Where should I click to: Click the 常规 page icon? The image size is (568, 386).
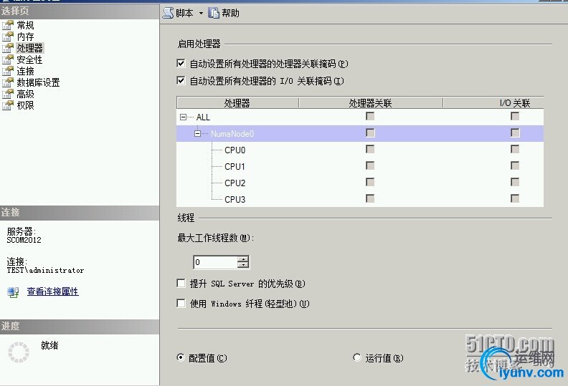(x=8, y=25)
